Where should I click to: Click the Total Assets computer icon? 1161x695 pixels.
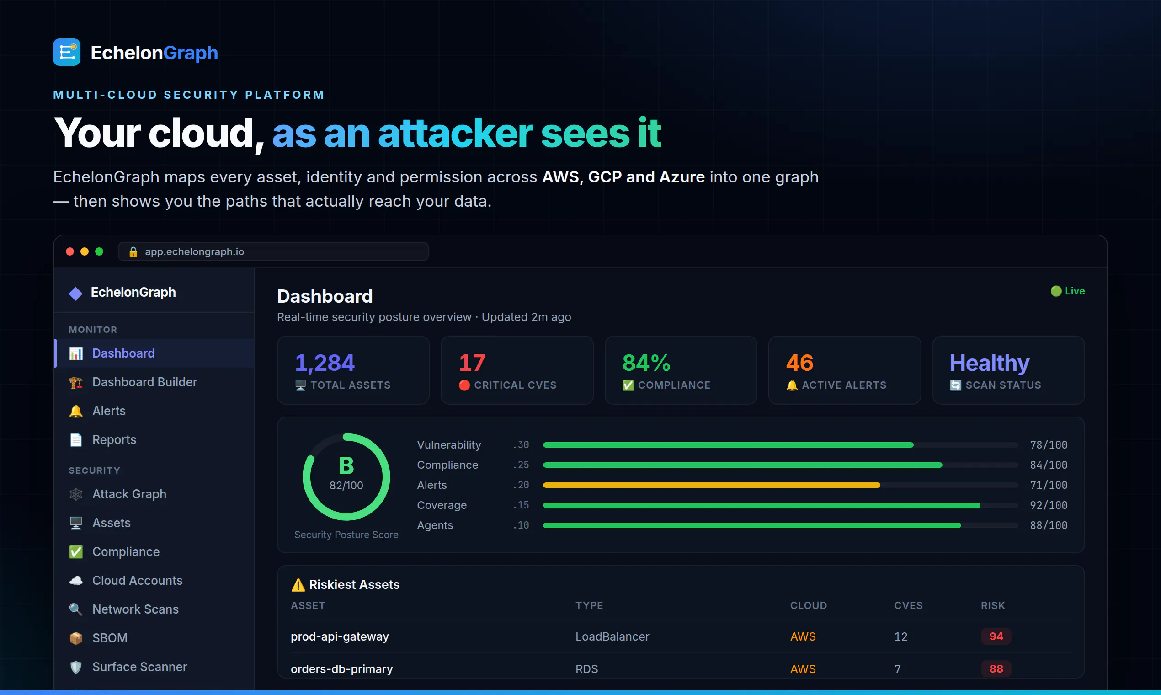pyautogui.click(x=301, y=385)
